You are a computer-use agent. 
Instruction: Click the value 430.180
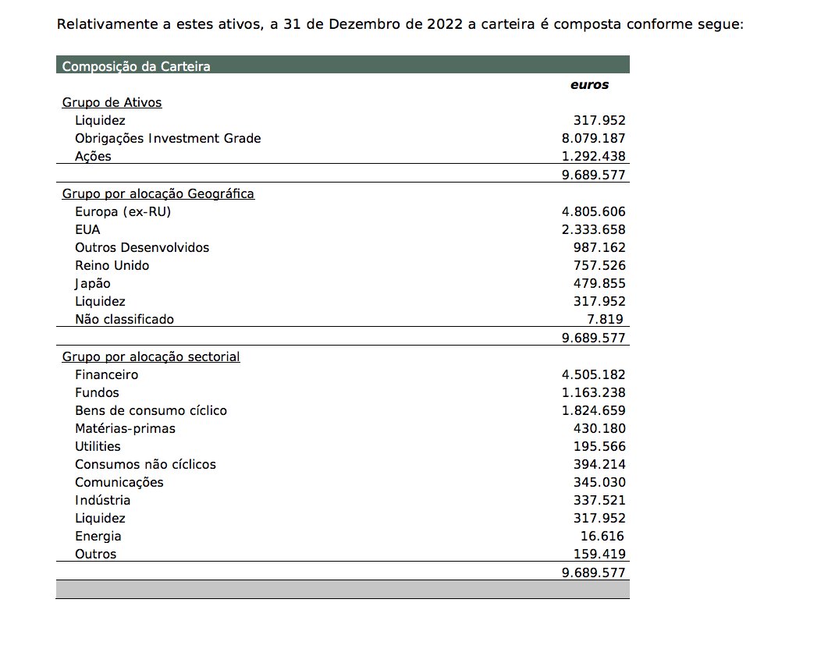click(x=599, y=428)
